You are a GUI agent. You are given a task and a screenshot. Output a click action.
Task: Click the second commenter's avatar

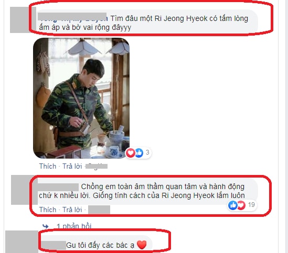[x=21, y=190]
